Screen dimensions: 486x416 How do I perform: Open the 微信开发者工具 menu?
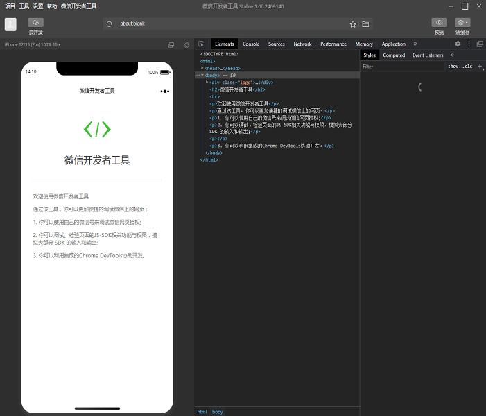pyautogui.click(x=78, y=6)
